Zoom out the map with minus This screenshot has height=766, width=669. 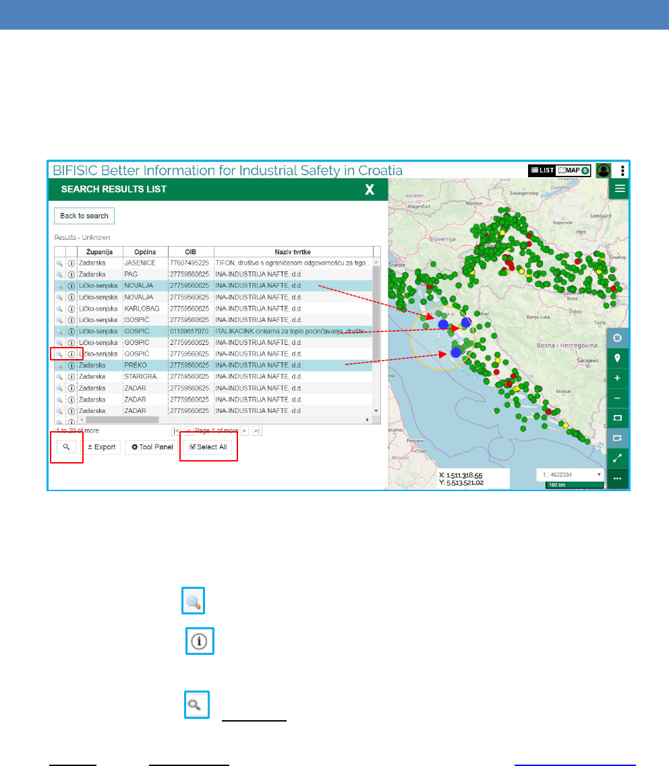[x=617, y=398]
